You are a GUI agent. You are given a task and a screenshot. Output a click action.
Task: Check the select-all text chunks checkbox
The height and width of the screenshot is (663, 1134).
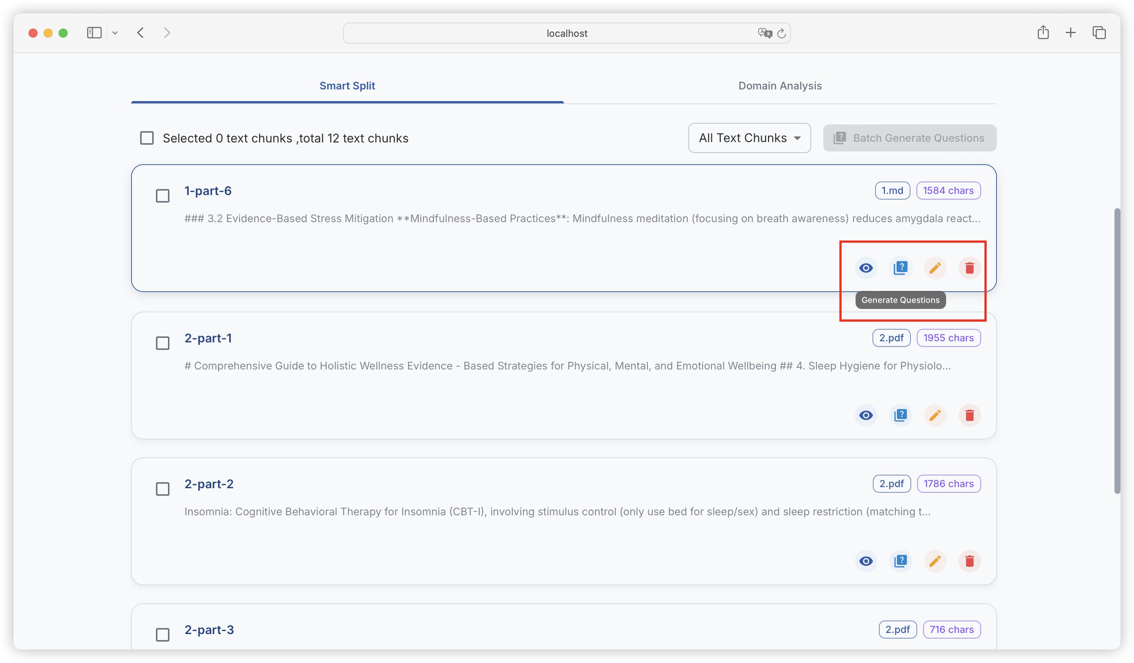(147, 138)
